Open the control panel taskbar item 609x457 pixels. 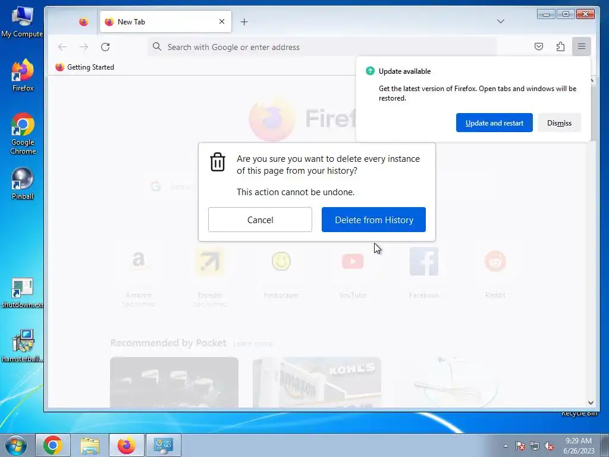pos(164,445)
